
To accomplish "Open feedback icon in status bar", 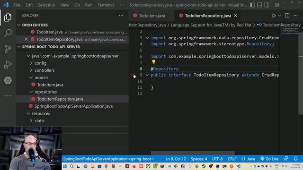I will coord(286,159).
